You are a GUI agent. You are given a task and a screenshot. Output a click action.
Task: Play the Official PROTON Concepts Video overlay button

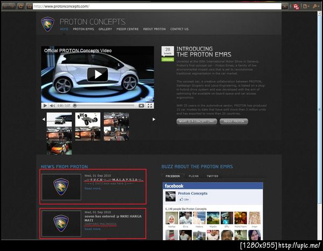pyautogui.click(x=97, y=74)
